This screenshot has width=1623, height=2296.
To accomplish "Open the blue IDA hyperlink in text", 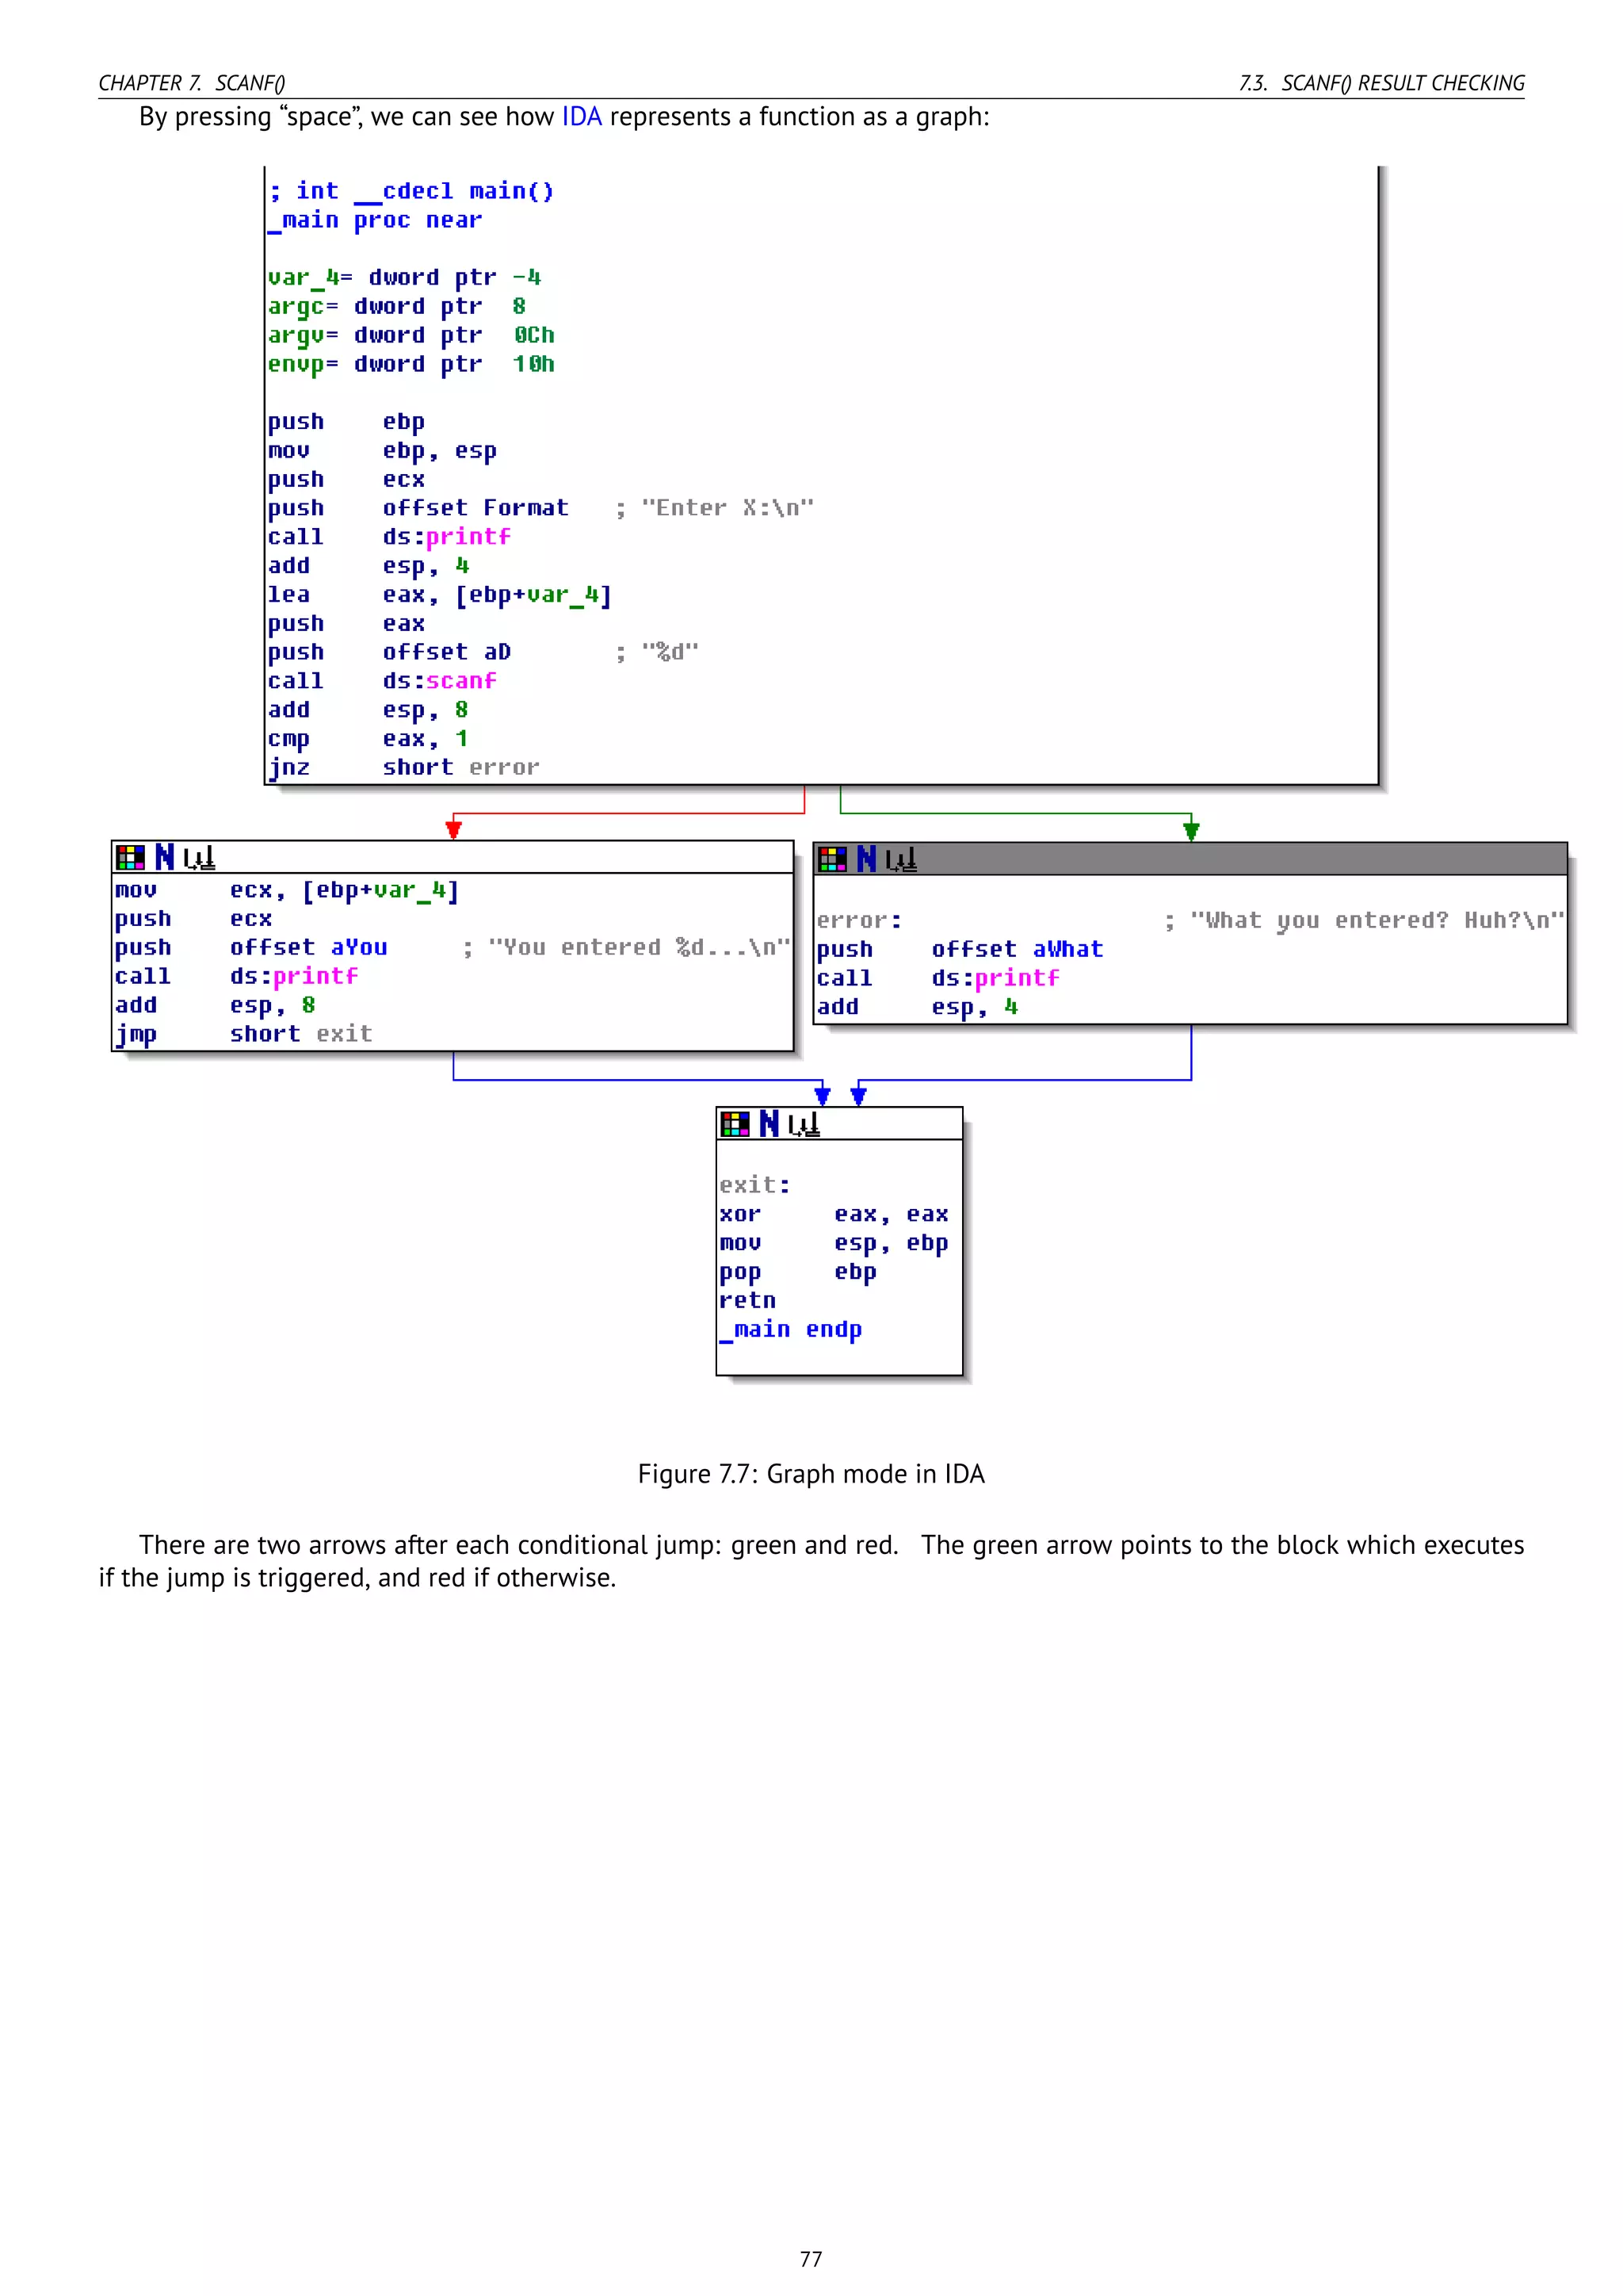I will point(582,117).
